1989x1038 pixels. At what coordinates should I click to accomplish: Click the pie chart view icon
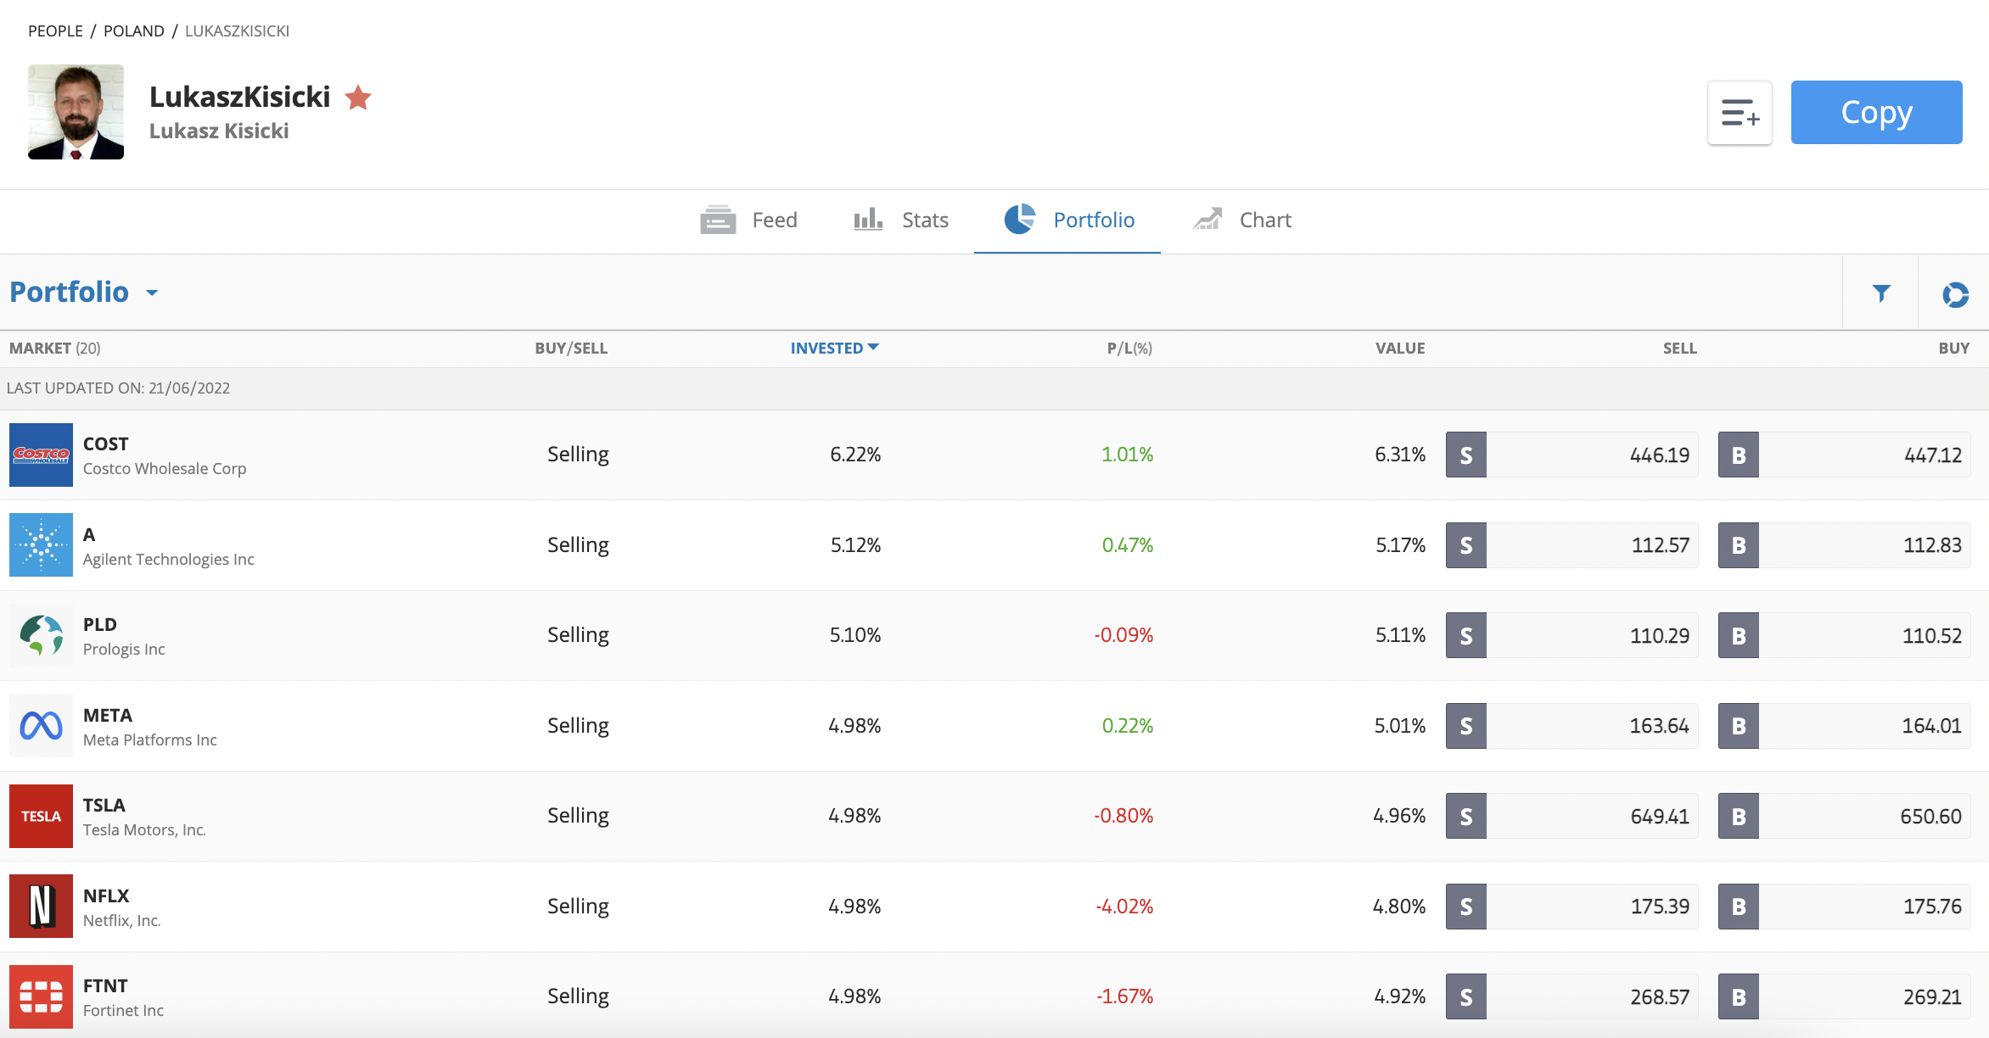tap(1955, 294)
